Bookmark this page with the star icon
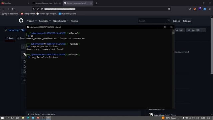The image size is (213, 120). pos(169,9)
